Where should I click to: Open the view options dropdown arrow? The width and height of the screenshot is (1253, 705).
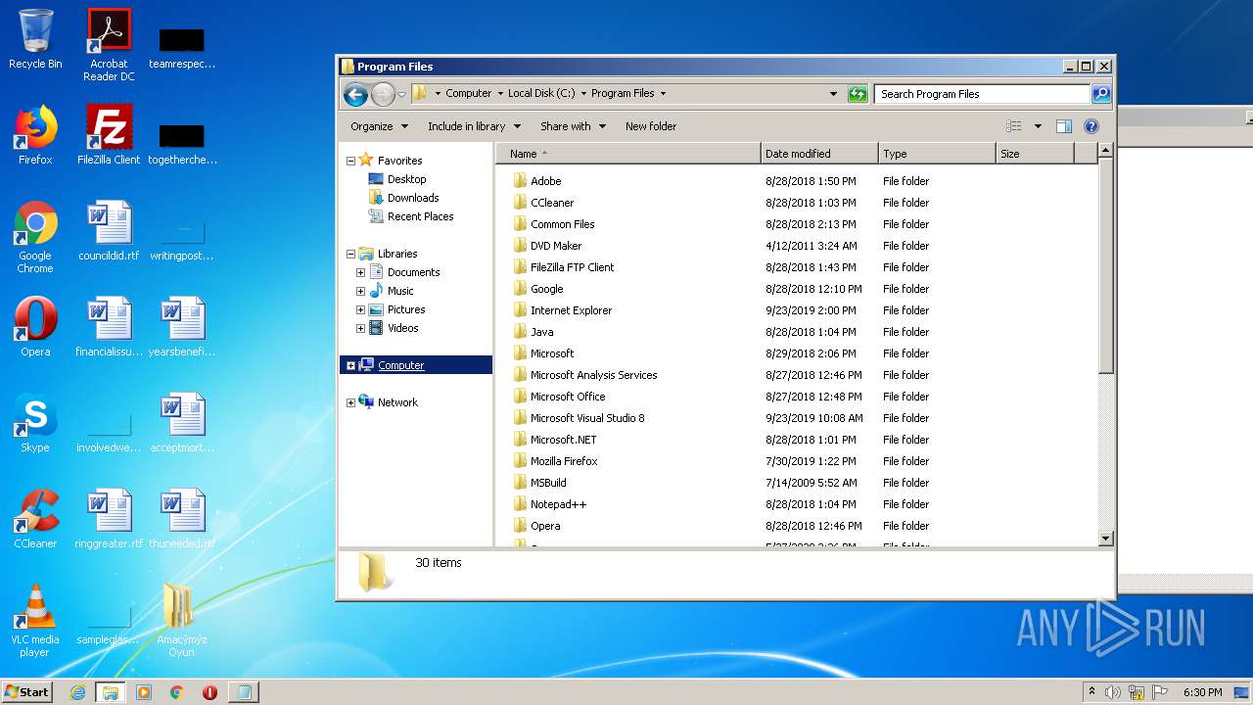pyautogui.click(x=1038, y=126)
